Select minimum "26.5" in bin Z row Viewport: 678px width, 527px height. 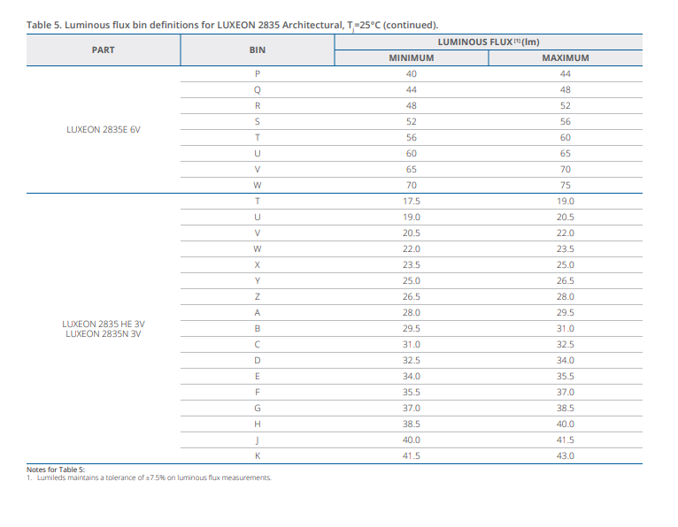pos(412,297)
